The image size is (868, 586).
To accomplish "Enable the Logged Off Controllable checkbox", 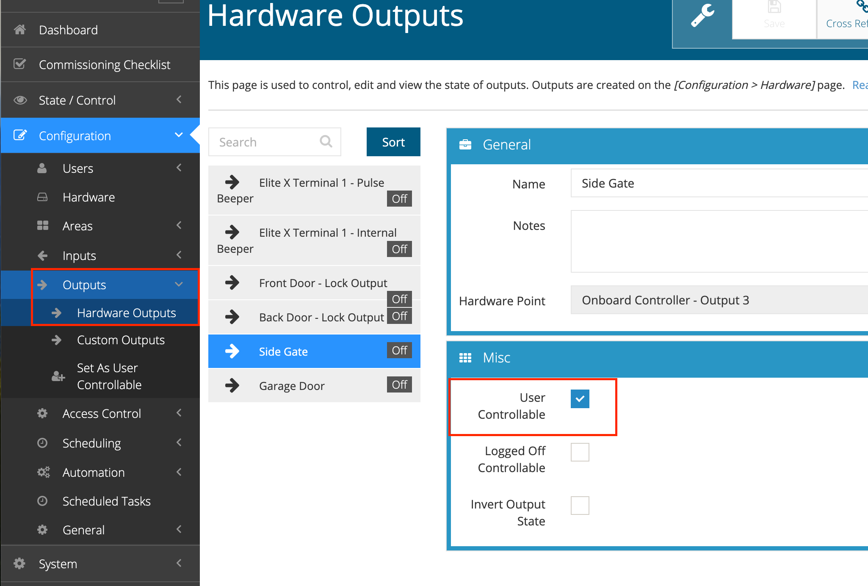I will 580,452.
